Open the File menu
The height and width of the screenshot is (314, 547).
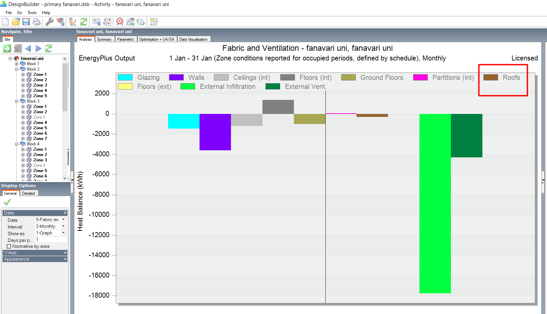tap(9, 13)
